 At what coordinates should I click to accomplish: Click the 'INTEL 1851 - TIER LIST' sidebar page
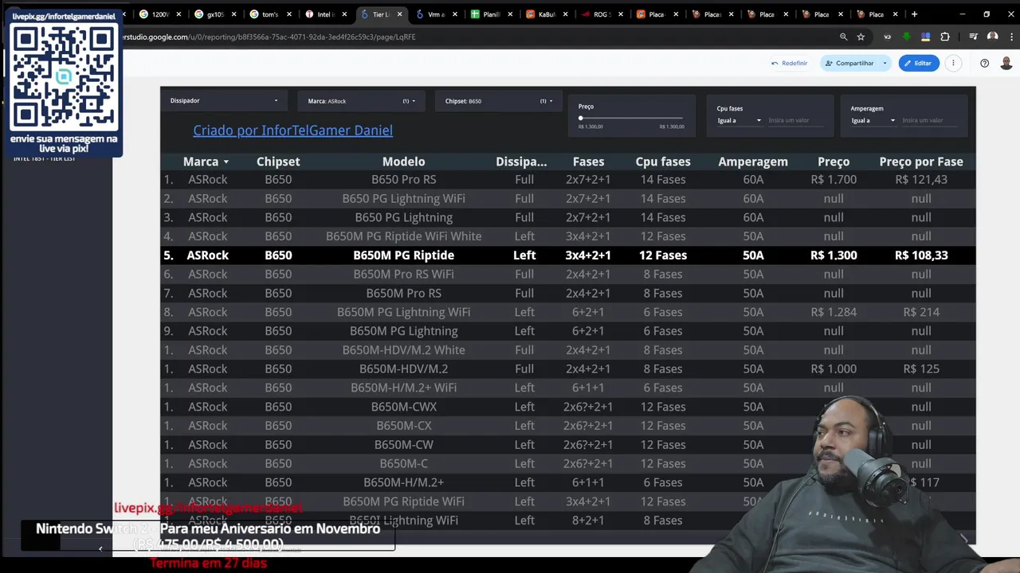[x=44, y=158]
